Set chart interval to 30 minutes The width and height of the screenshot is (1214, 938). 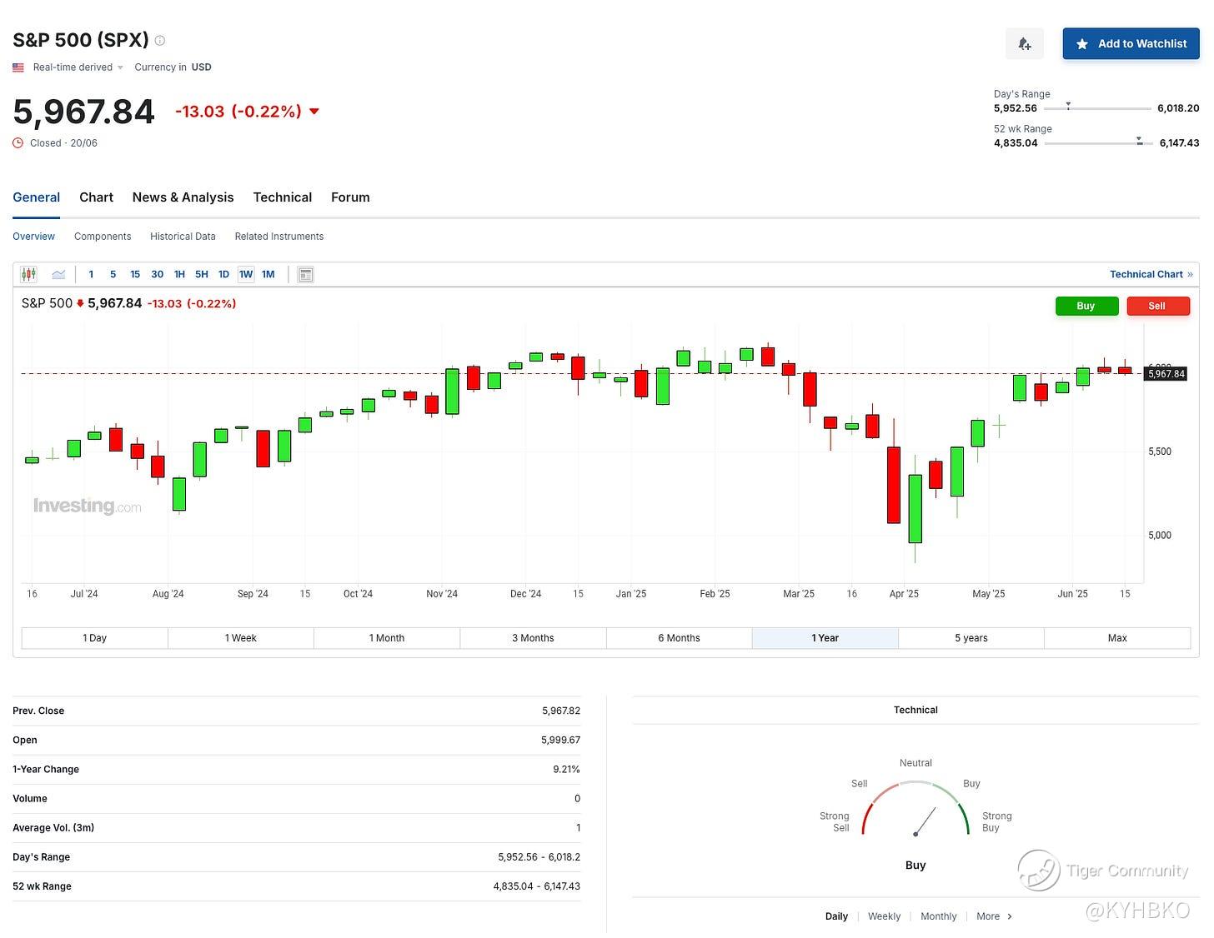pyautogui.click(x=158, y=274)
